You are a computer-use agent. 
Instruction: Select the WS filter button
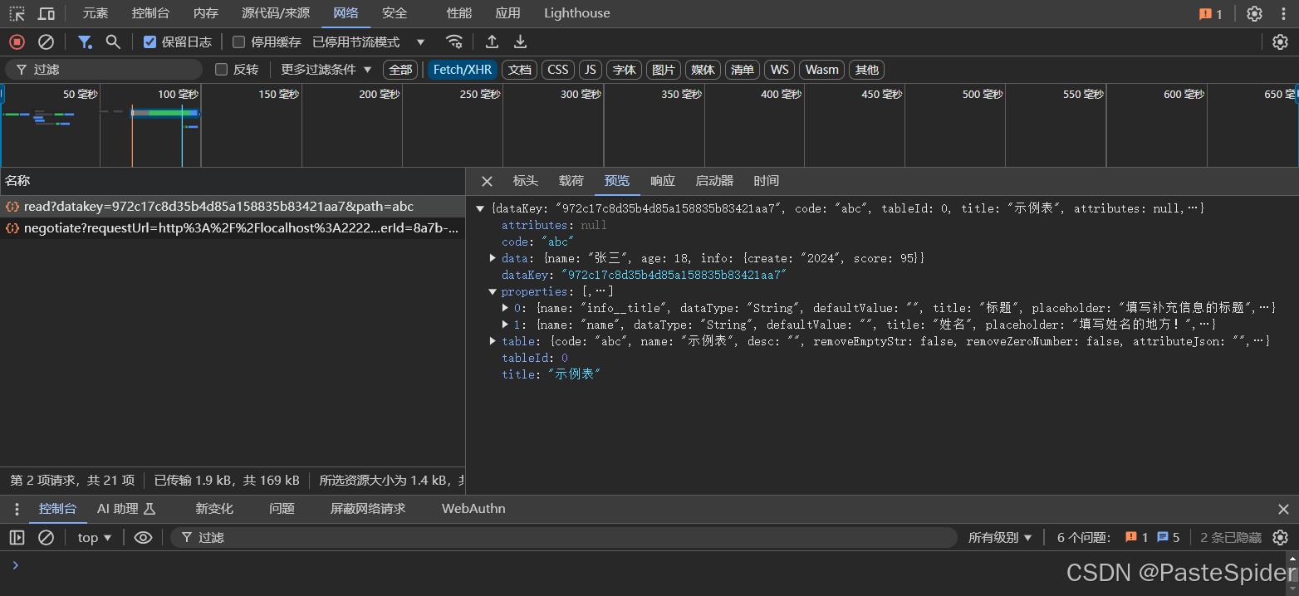coord(780,70)
